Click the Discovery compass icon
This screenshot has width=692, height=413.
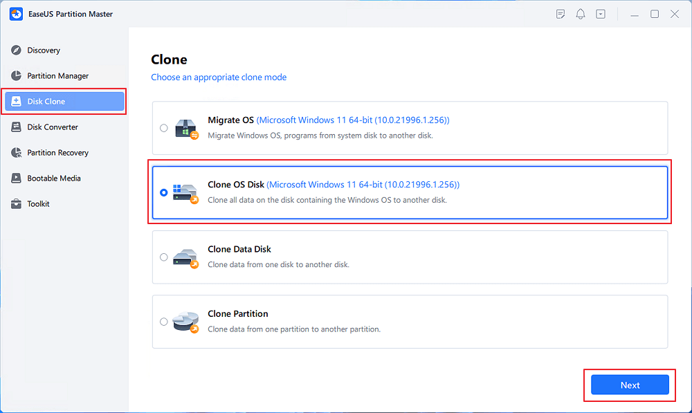pyautogui.click(x=17, y=51)
